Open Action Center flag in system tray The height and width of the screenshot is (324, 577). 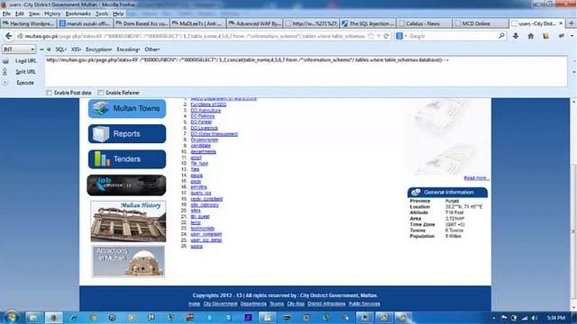(504, 318)
